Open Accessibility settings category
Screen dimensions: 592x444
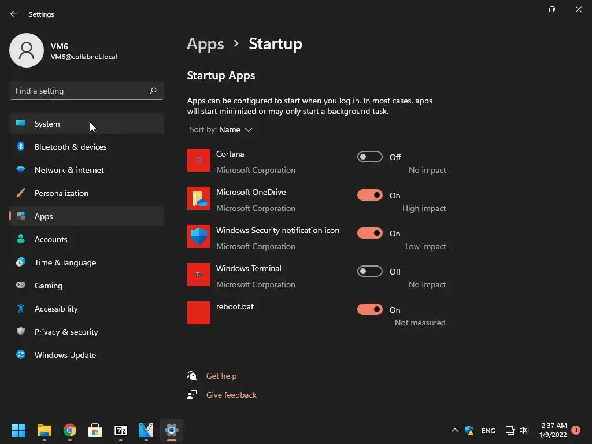point(87,309)
